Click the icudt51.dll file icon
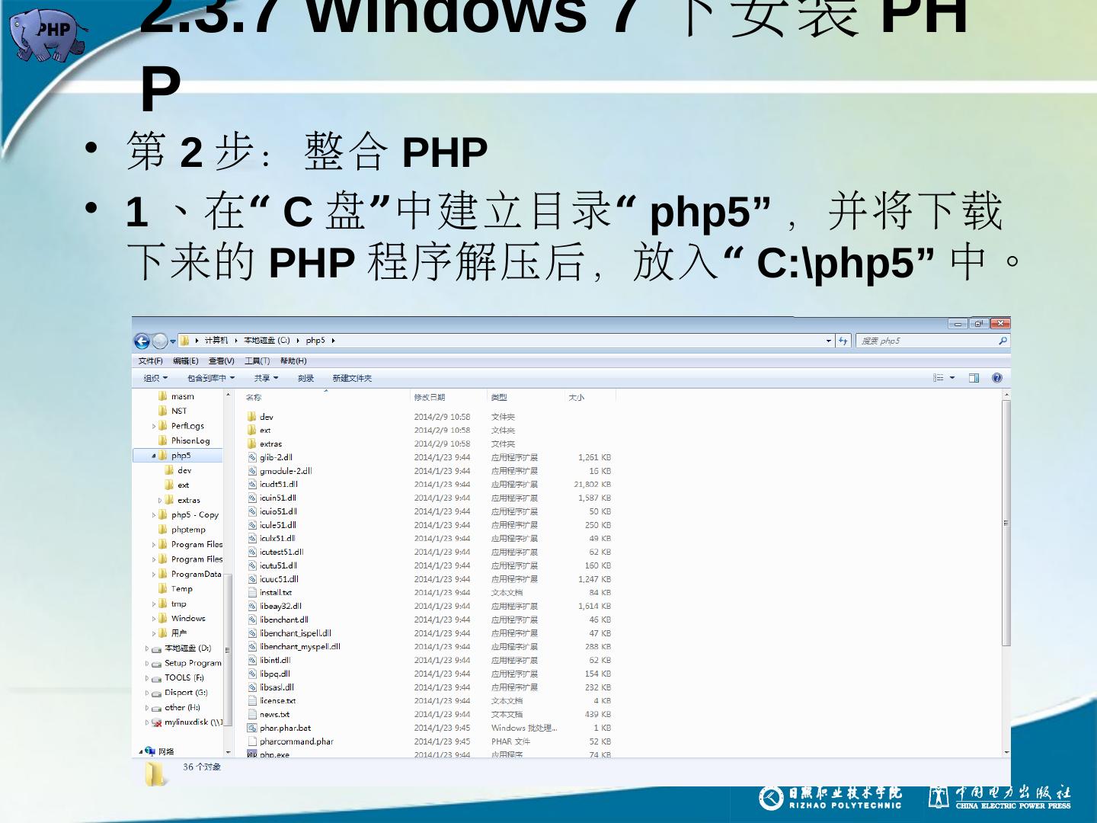 pyautogui.click(x=252, y=484)
